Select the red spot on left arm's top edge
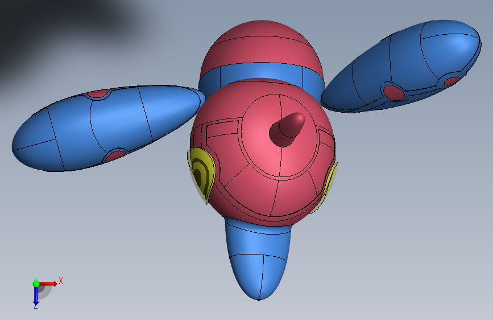This screenshot has height=320, width=493. tap(98, 93)
